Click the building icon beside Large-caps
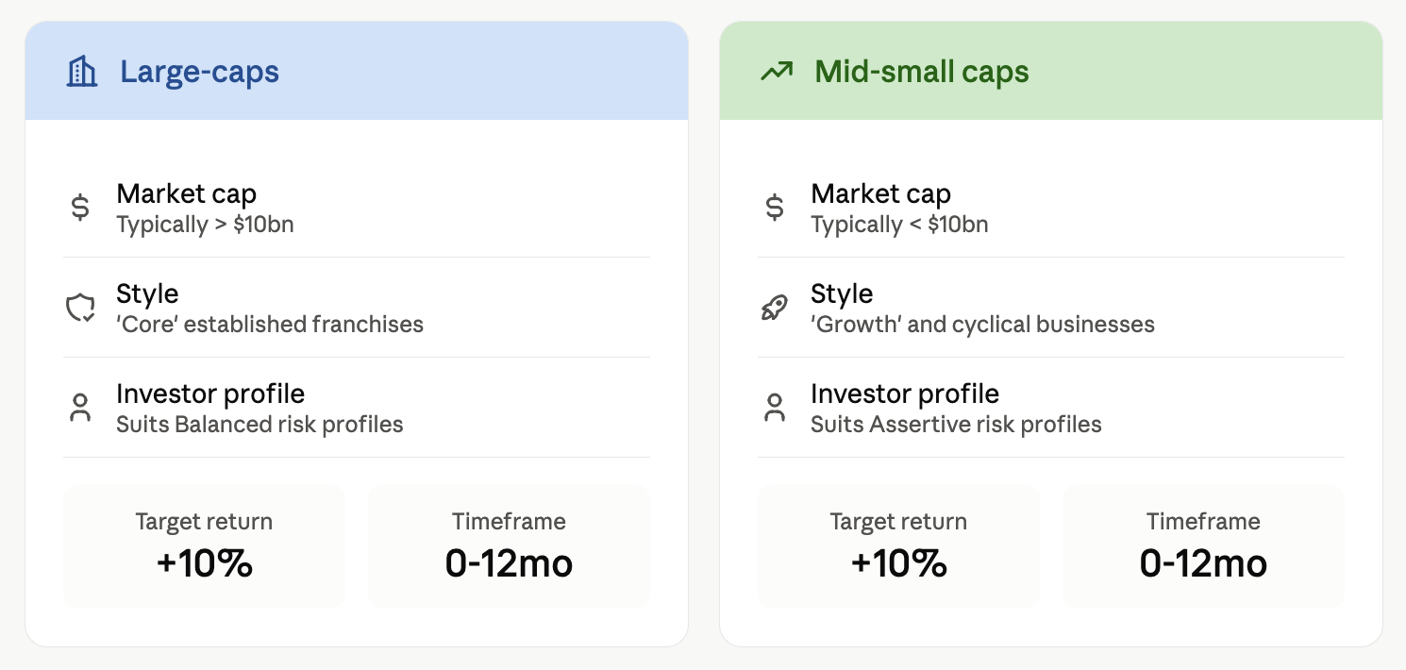This screenshot has width=1406, height=670. point(82,72)
